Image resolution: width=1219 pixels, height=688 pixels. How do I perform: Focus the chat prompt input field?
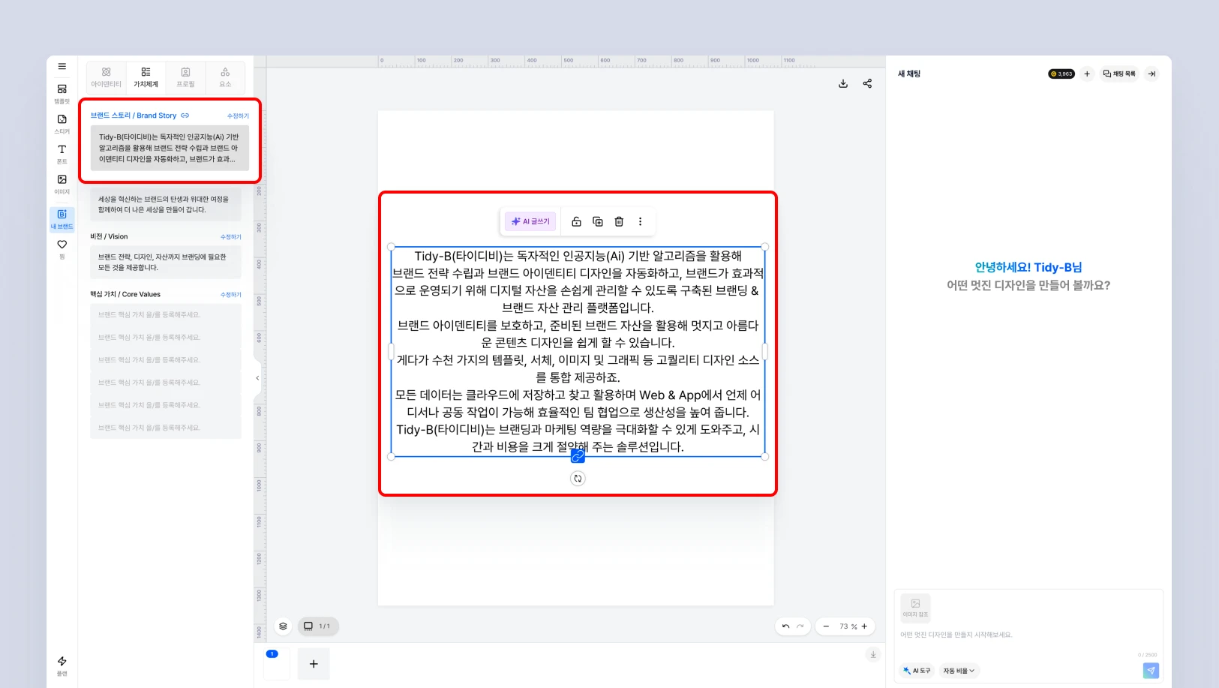click(1028, 635)
